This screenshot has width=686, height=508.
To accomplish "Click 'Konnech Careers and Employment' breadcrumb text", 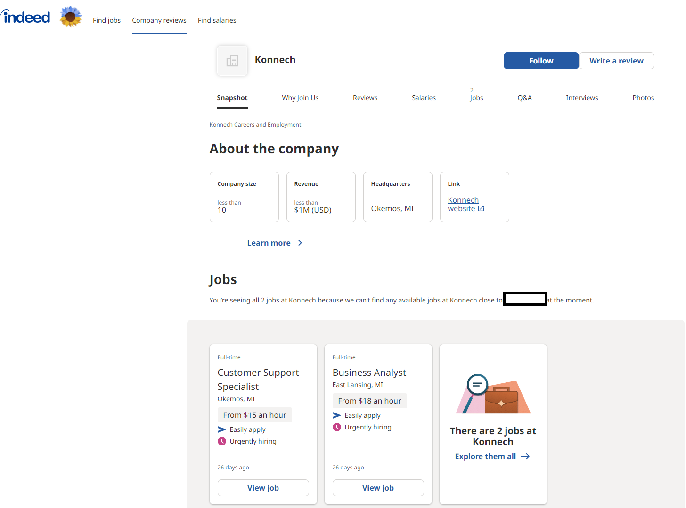I will [255, 125].
